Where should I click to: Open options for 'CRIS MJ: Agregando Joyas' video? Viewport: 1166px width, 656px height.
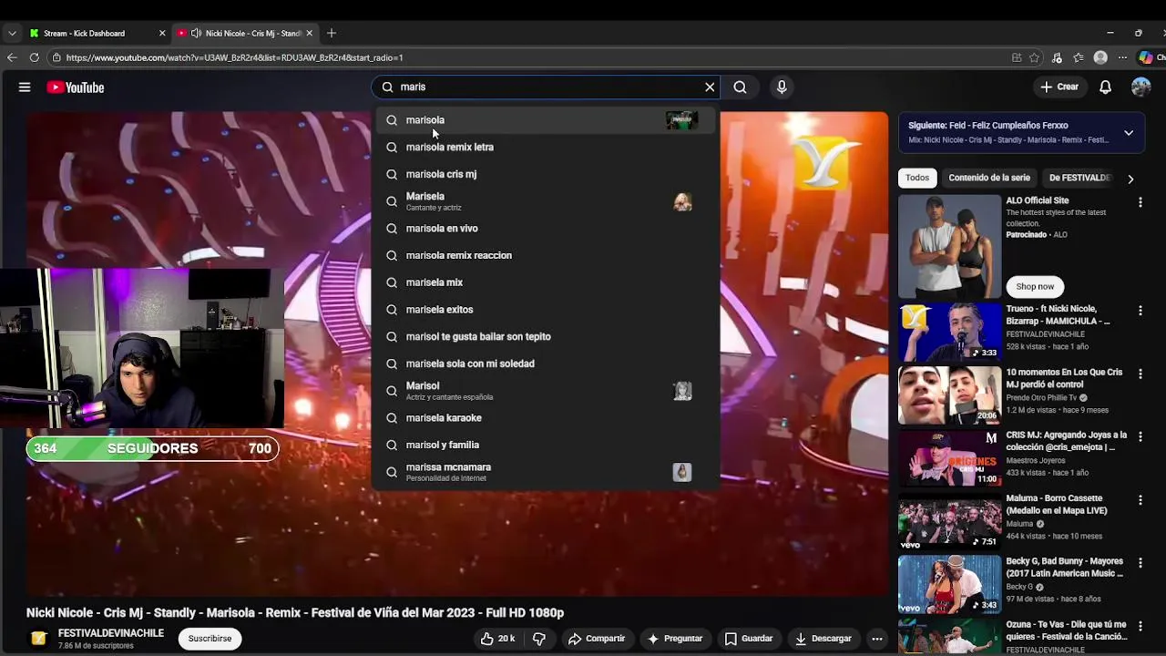tap(1140, 436)
